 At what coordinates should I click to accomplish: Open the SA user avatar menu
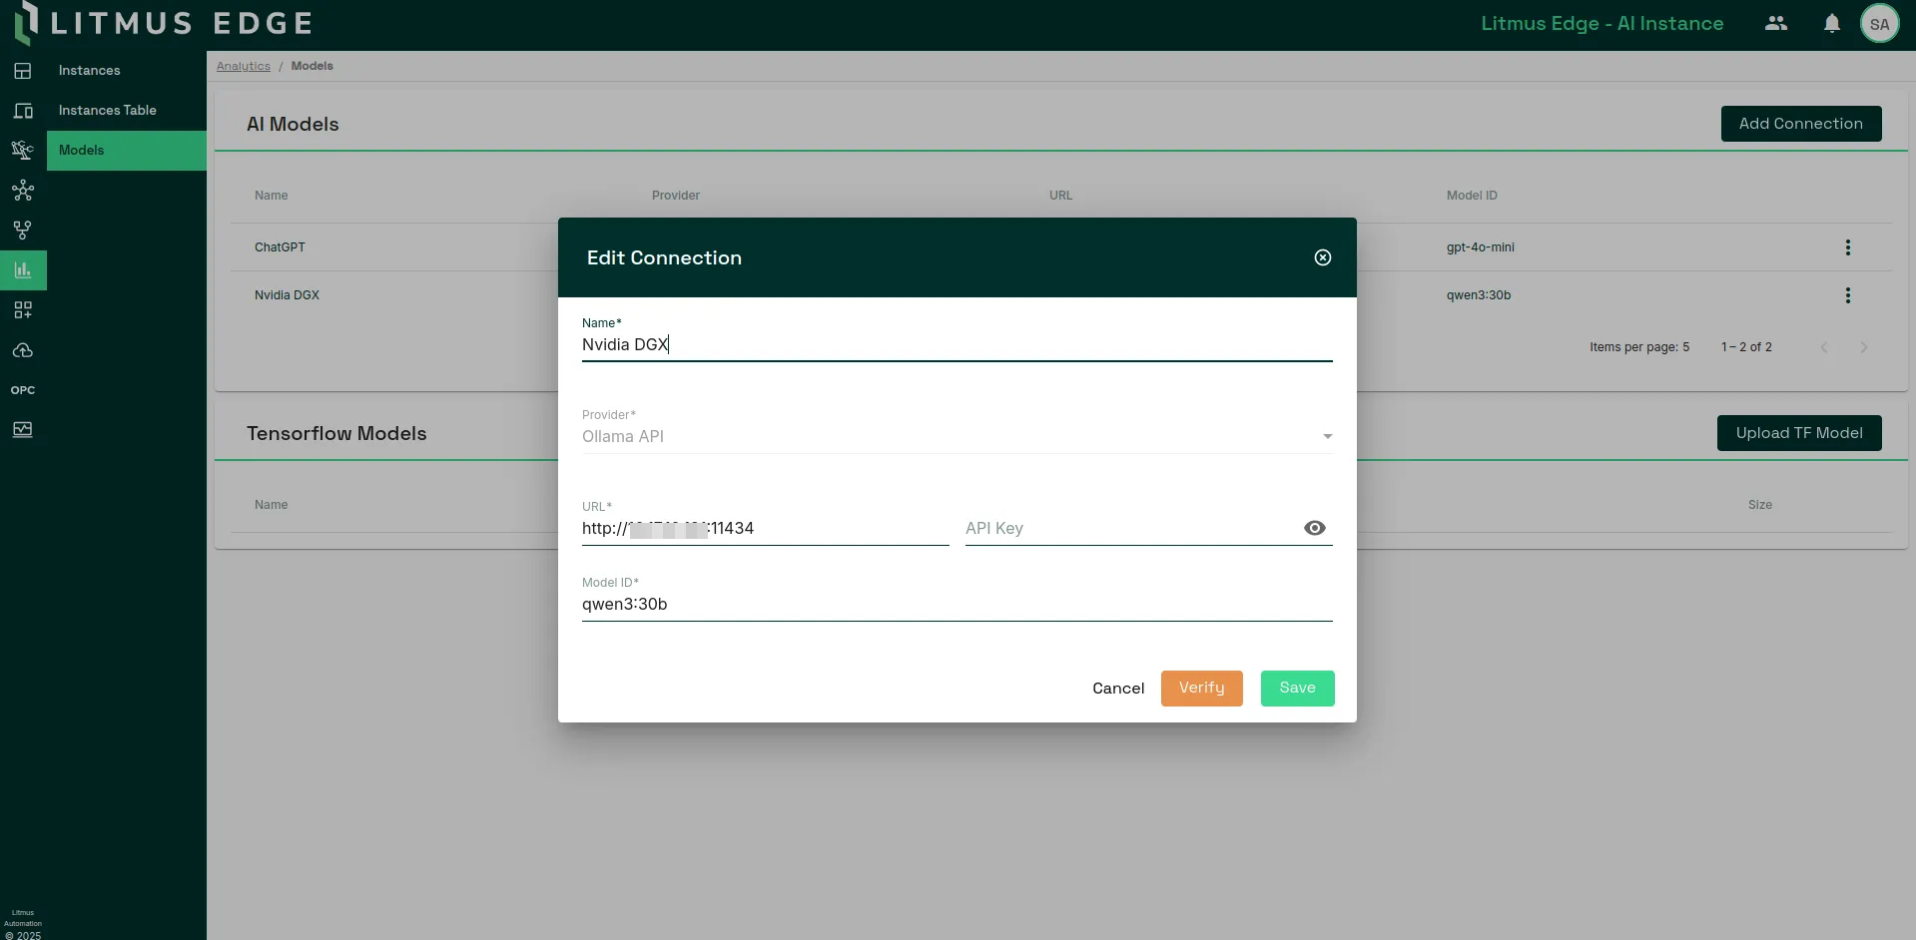pyautogui.click(x=1880, y=24)
